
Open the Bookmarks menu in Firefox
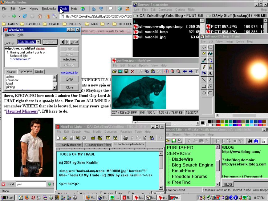49,9
